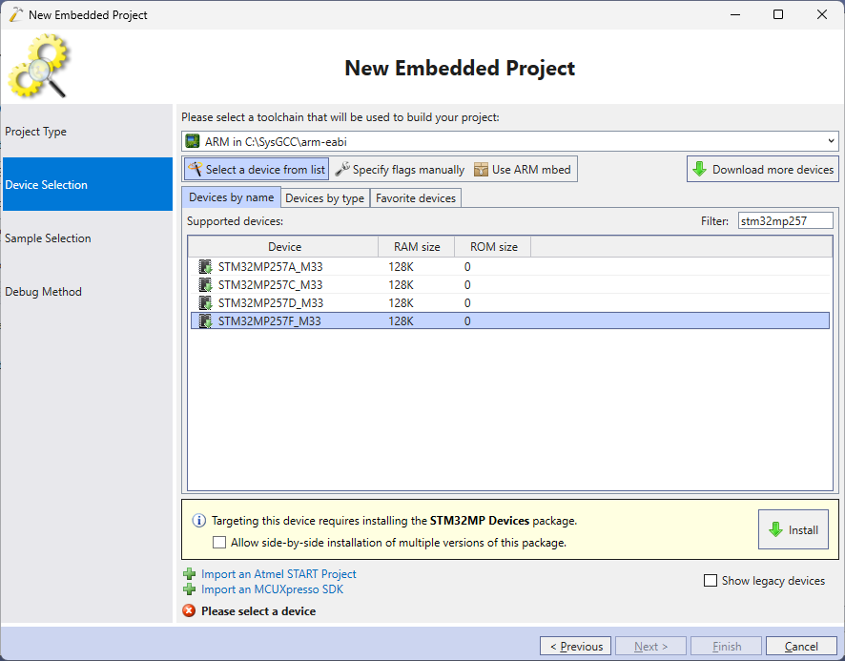Click the green arrow on Download more devices
The height and width of the screenshot is (661, 845).
click(699, 169)
